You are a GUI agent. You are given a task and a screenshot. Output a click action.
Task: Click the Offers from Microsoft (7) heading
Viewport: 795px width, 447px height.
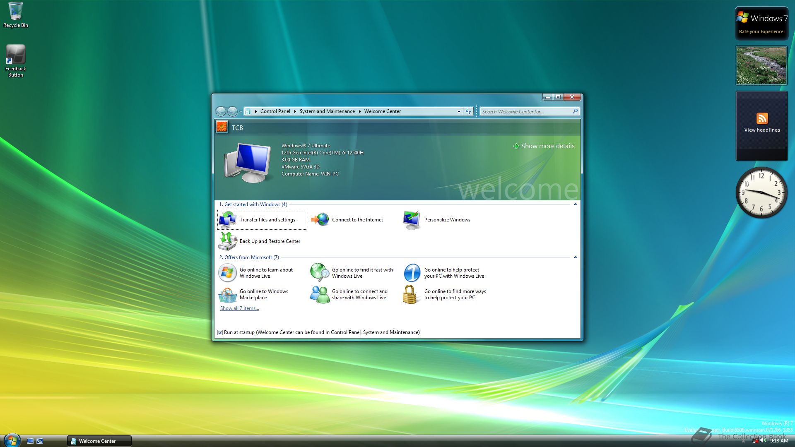point(249,257)
